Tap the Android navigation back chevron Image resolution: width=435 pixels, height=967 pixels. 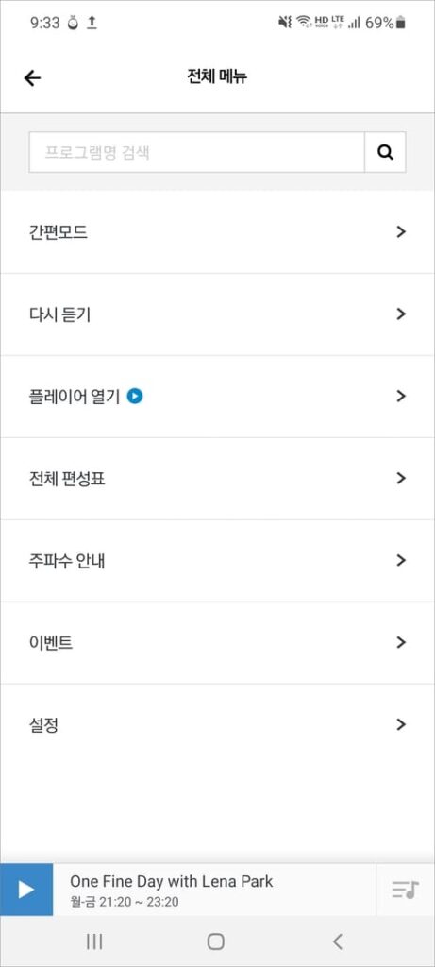pyautogui.click(x=337, y=942)
